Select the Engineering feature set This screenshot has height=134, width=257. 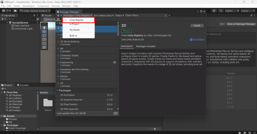click(87, 64)
